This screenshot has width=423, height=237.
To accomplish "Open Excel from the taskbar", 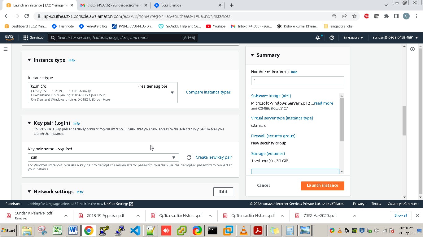I will (58, 231).
